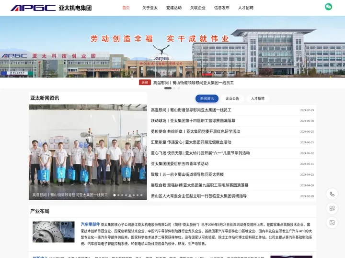
Task: Click the red 头条 badge
Action: (145, 83)
